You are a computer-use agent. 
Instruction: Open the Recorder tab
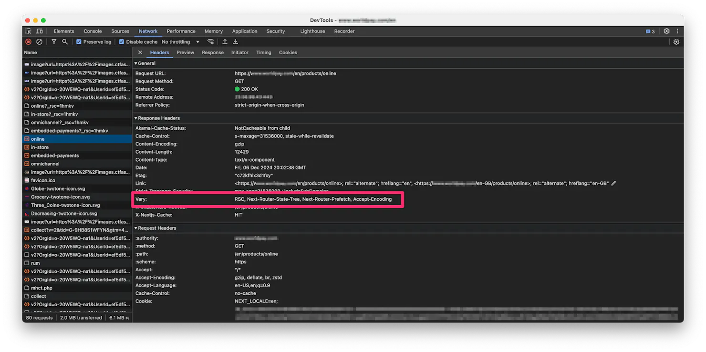(x=344, y=31)
